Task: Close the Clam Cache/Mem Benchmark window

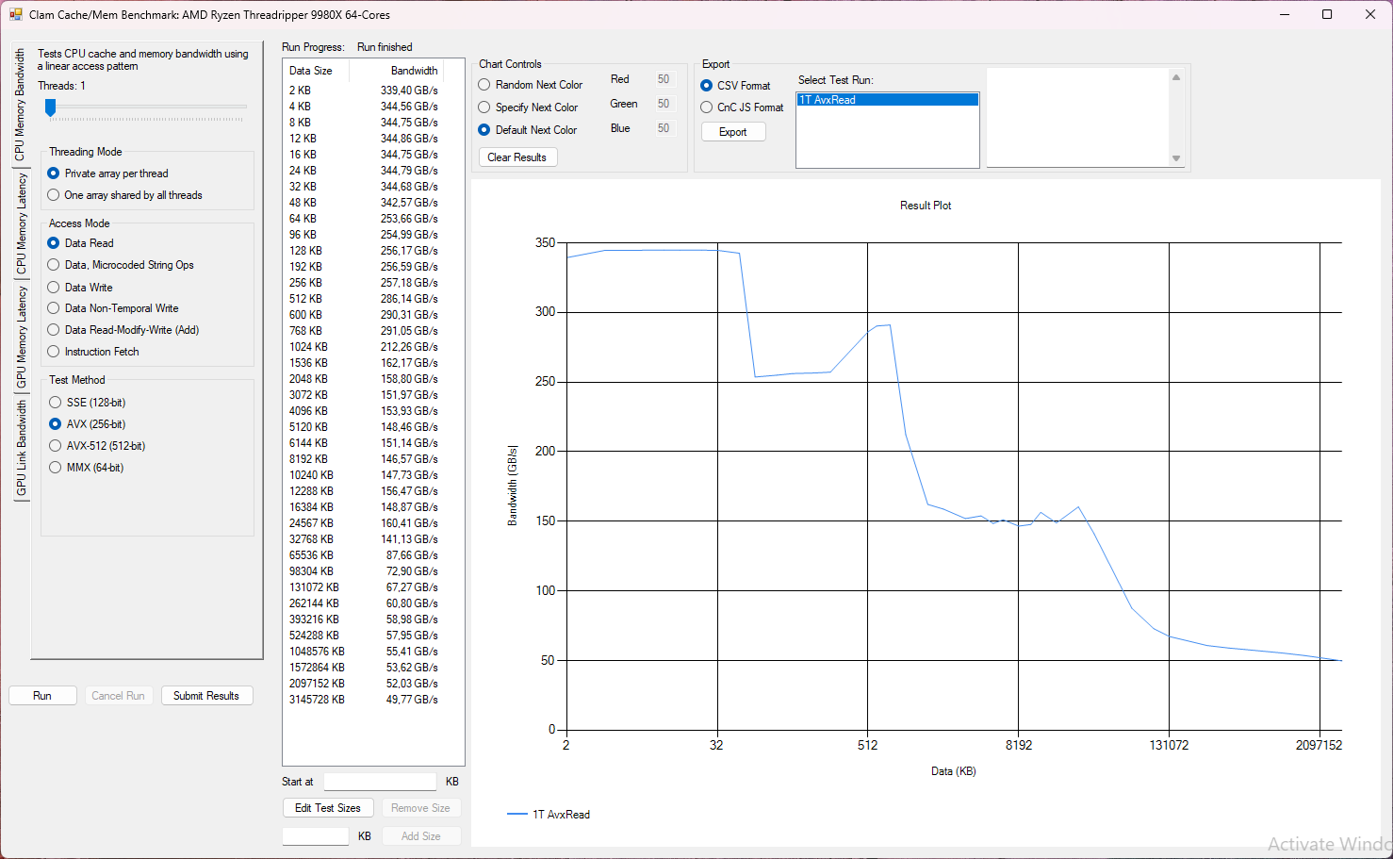Action: 1370,14
